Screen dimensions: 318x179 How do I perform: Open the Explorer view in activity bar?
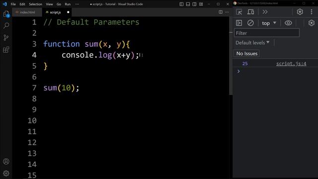tap(6, 14)
